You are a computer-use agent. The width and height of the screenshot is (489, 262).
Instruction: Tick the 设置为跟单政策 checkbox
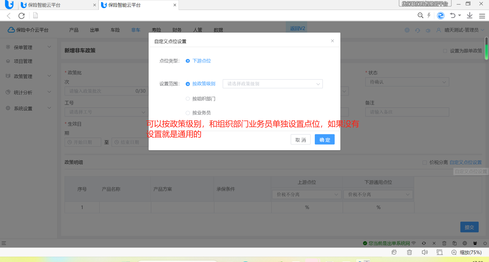coord(445,51)
